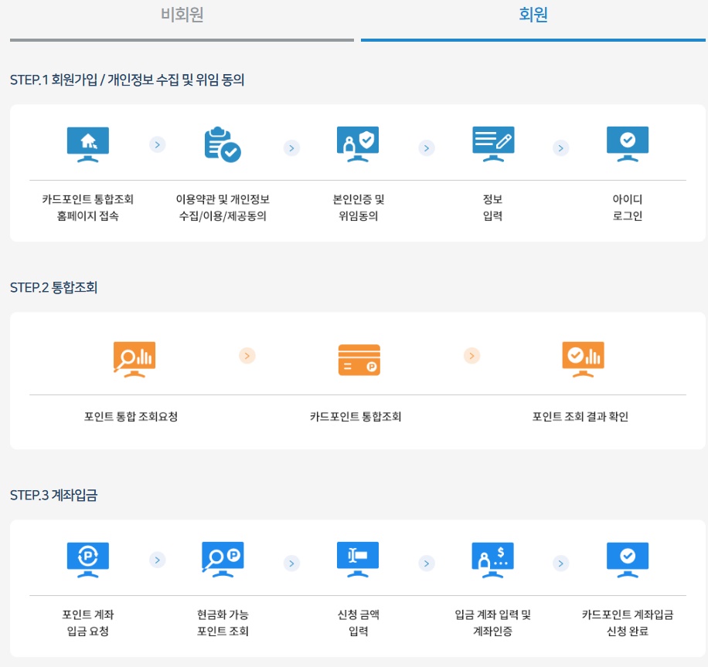Click the 신청 금액 입력 label

(x=359, y=623)
